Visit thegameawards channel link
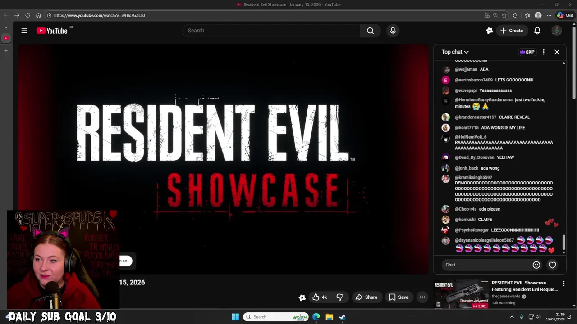 tap(506, 297)
